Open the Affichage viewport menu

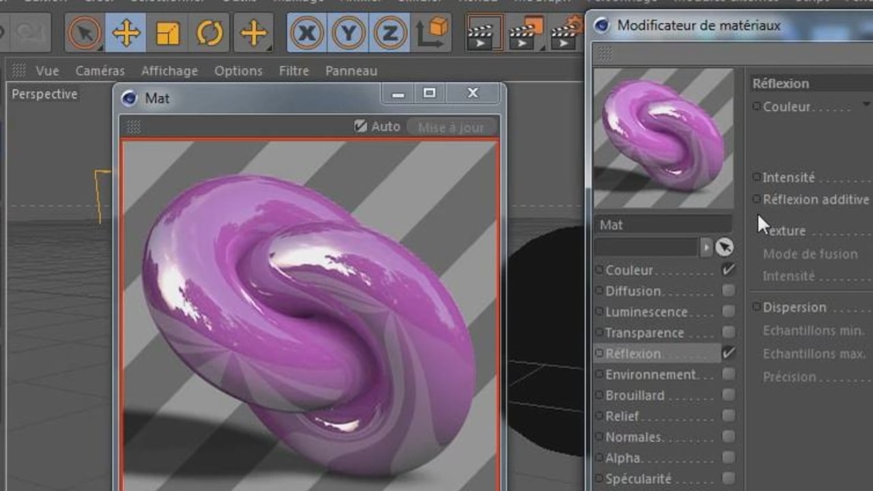tap(169, 71)
